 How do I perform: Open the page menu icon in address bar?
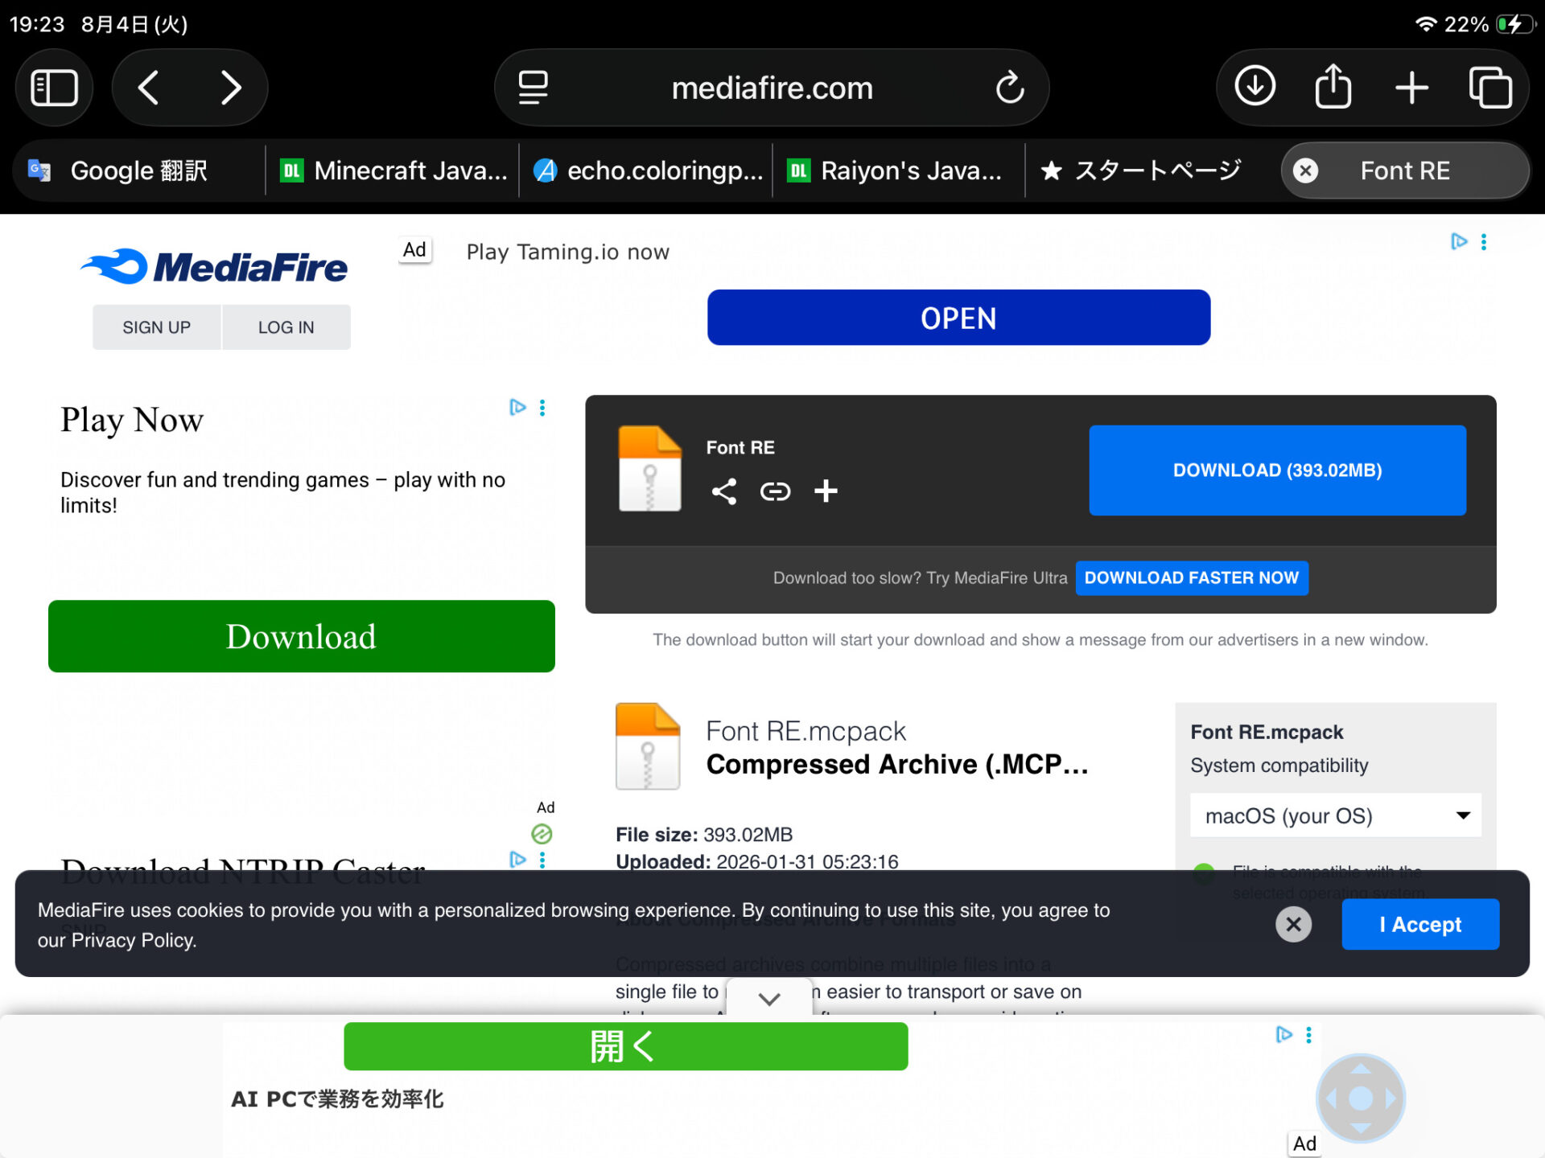click(x=533, y=88)
